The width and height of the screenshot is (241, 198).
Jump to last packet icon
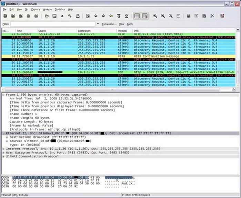[127, 16]
